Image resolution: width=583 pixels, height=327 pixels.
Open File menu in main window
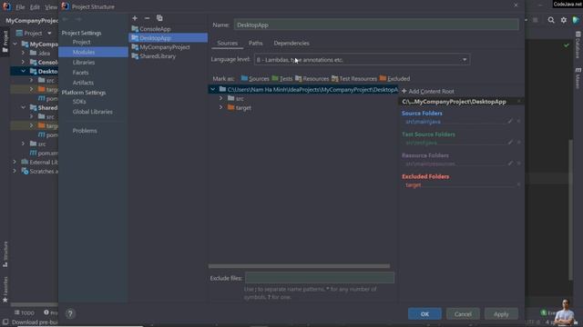(20, 7)
